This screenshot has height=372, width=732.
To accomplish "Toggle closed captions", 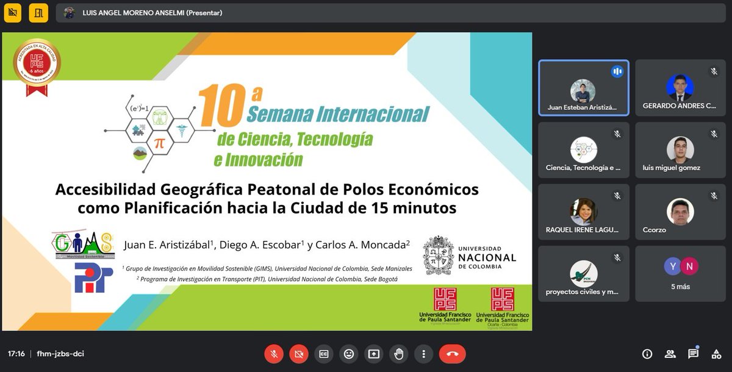I will click(x=324, y=354).
